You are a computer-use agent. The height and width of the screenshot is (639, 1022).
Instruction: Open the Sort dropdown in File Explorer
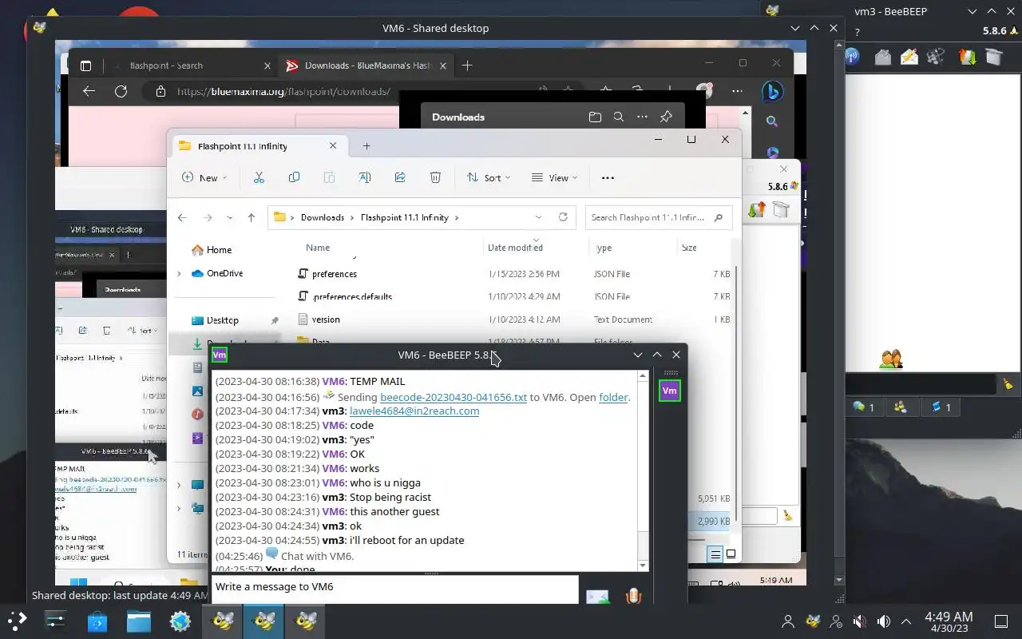coord(489,177)
